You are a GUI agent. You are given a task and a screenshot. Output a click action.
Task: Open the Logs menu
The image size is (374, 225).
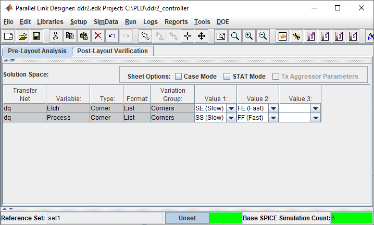point(150,22)
